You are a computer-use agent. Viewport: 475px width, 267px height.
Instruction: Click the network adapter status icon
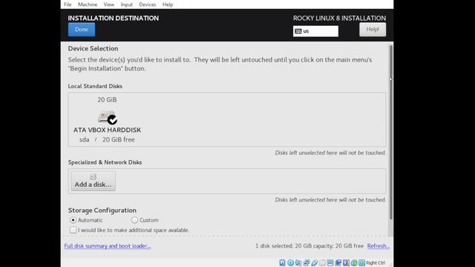307,263
